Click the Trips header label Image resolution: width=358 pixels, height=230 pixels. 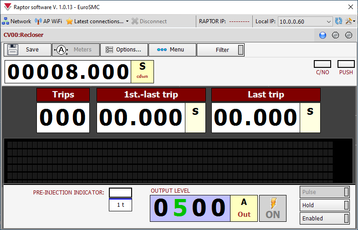tap(63, 95)
